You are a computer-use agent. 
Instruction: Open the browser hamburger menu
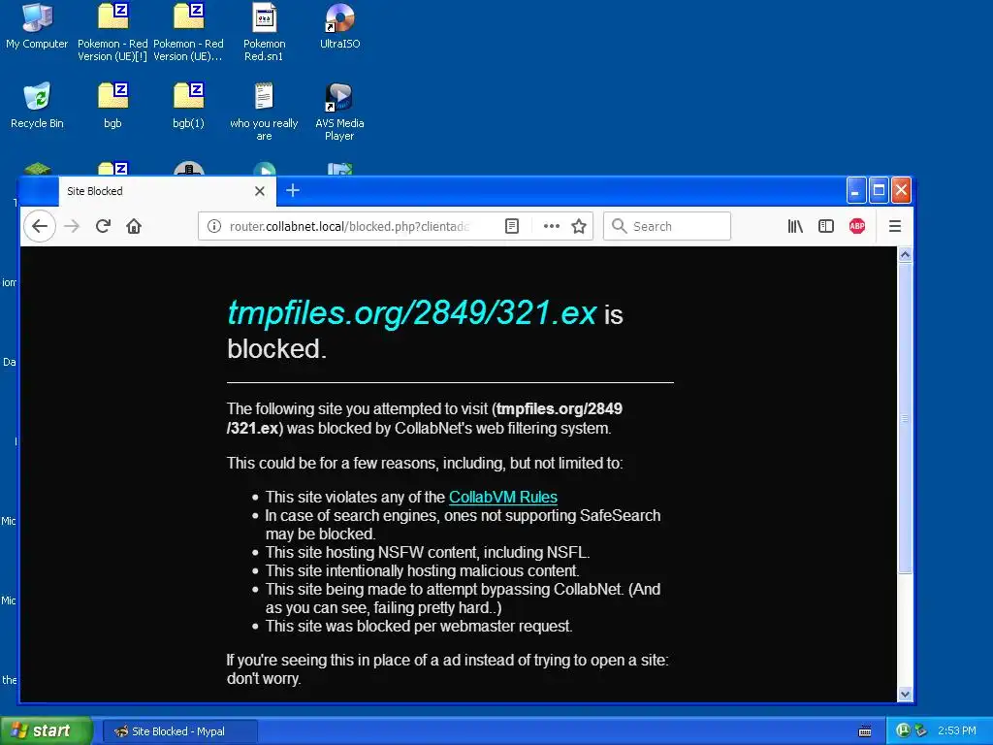tap(895, 226)
